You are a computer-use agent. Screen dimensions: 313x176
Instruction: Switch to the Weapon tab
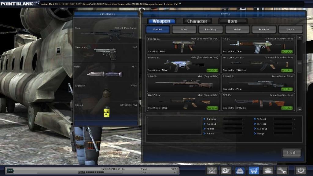[x=161, y=21]
